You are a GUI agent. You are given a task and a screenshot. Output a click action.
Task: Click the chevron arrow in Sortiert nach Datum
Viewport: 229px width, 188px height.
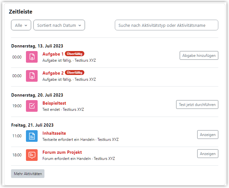coord(79,26)
